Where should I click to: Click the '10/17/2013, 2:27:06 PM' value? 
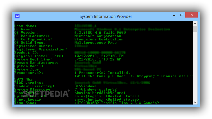(x=99, y=56)
